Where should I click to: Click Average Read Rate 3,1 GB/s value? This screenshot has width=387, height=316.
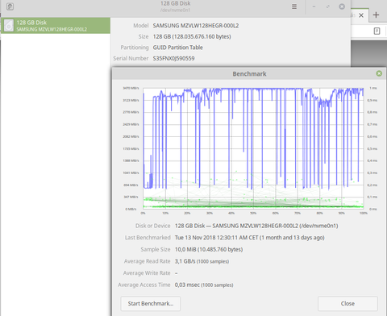pyautogui.click(x=202, y=261)
